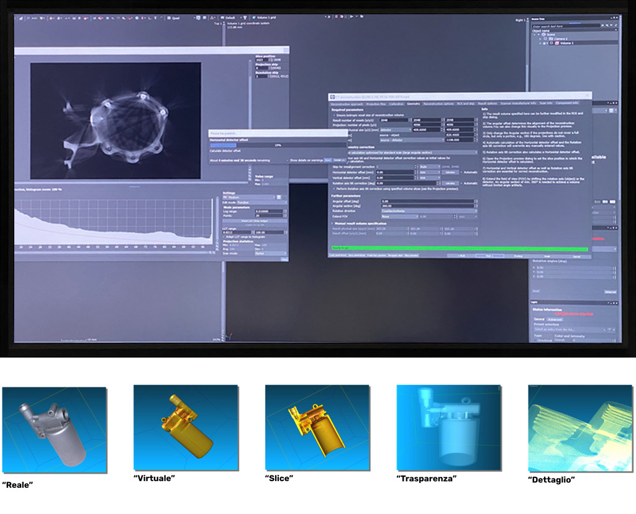The height and width of the screenshot is (514, 636).
Task: Open the Trasparenza thumbnail image
Action: click(449, 428)
